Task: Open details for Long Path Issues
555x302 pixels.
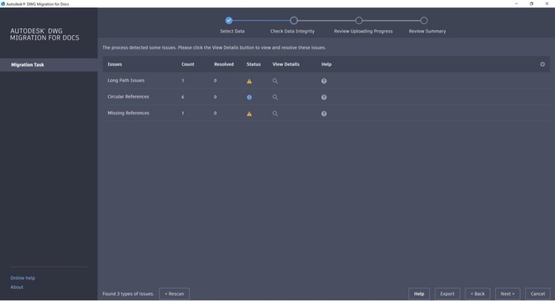Action: pyautogui.click(x=275, y=81)
